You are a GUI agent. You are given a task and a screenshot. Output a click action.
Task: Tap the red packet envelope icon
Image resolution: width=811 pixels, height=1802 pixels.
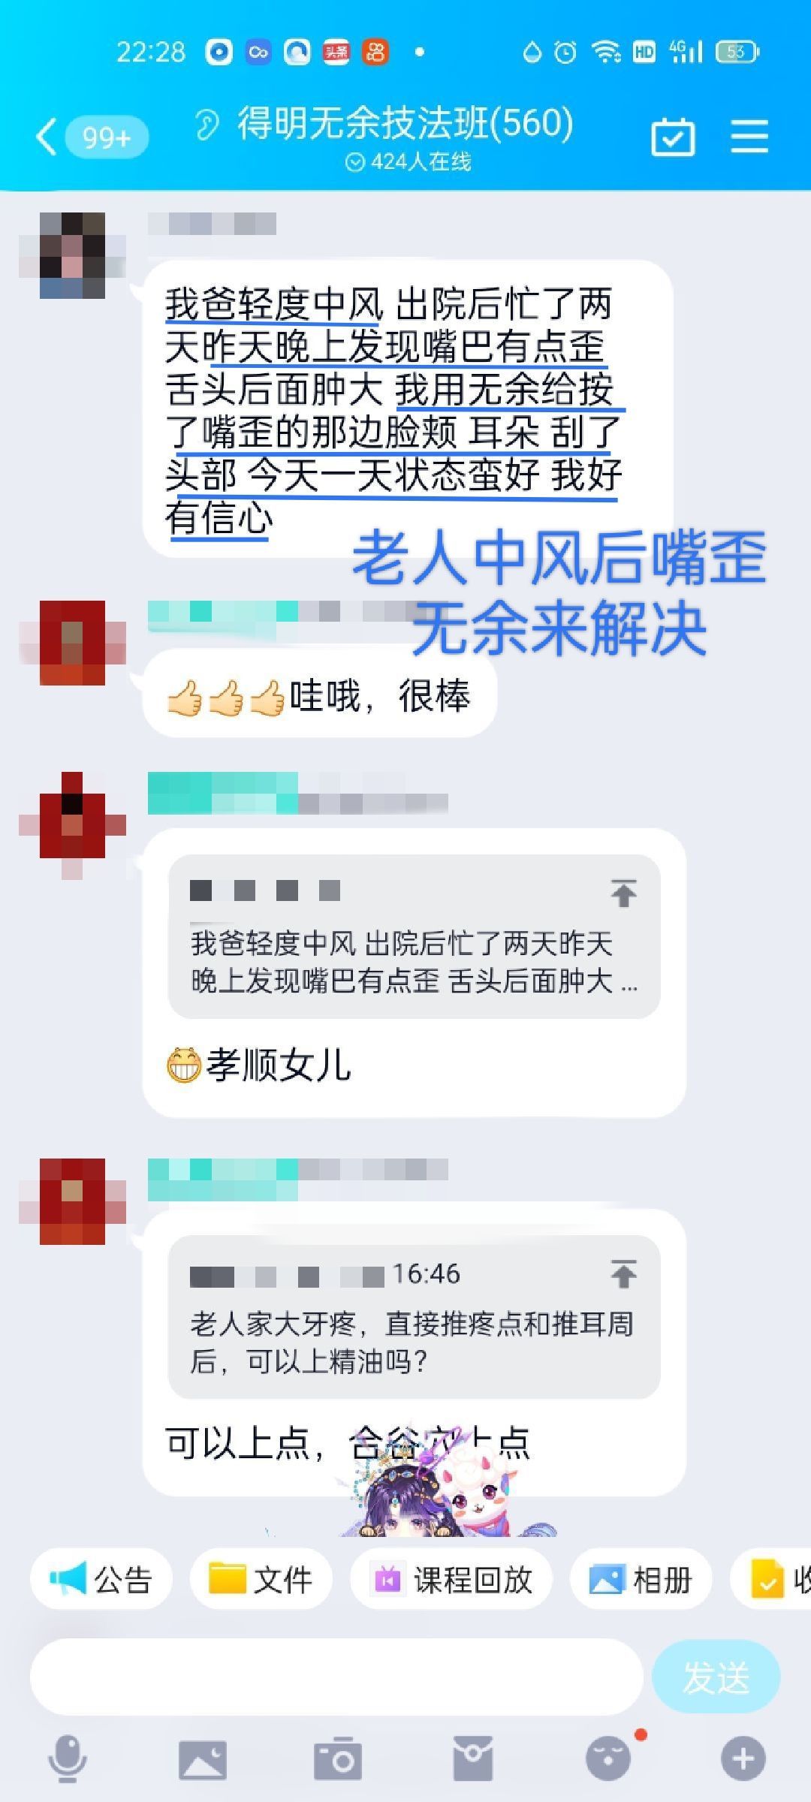(473, 1758)
